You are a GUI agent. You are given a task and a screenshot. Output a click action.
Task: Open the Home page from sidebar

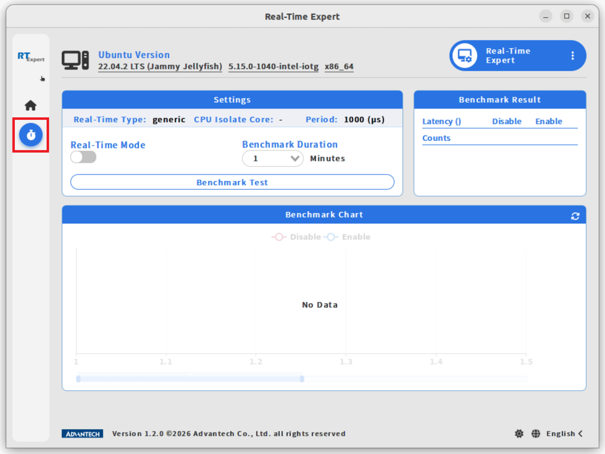pyautogui.click(x=31, y=106)
